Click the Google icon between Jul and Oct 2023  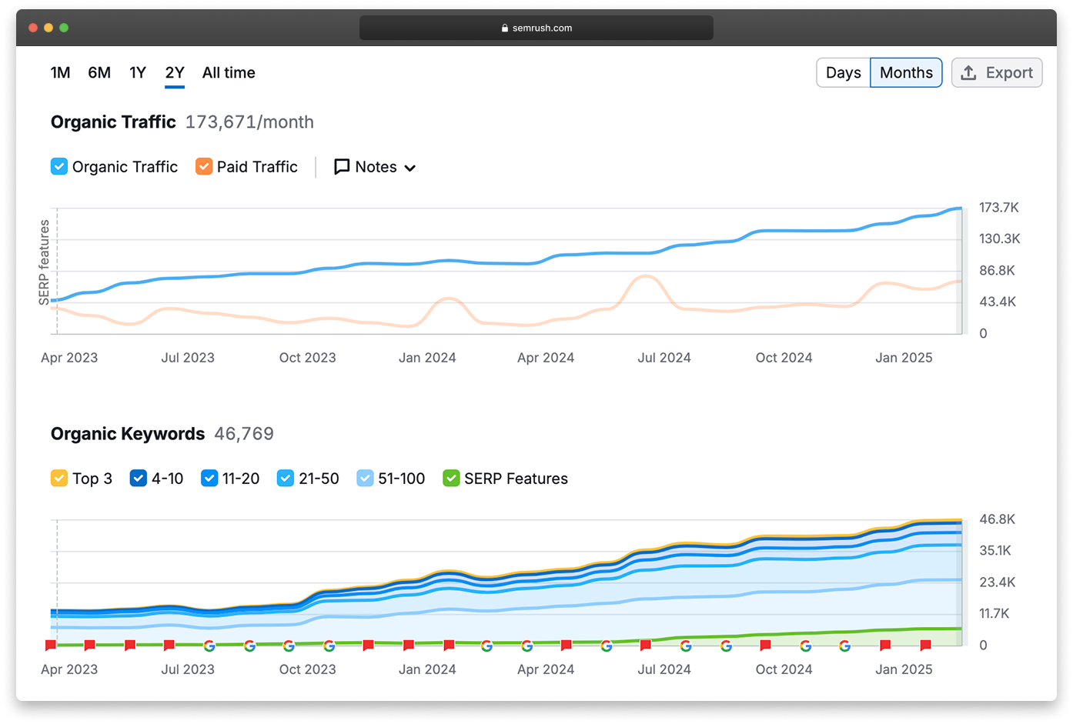click(249, 646)
